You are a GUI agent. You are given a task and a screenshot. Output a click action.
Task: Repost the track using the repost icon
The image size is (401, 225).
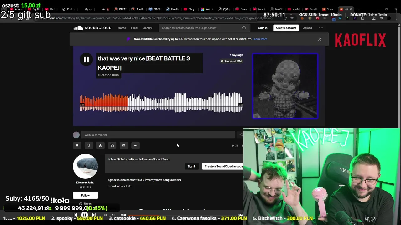pos(89,145)
